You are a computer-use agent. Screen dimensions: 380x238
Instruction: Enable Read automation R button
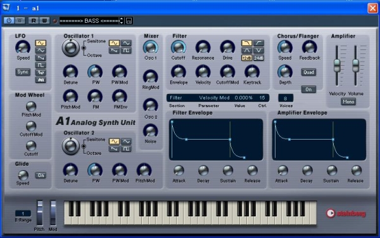(34, 21)
